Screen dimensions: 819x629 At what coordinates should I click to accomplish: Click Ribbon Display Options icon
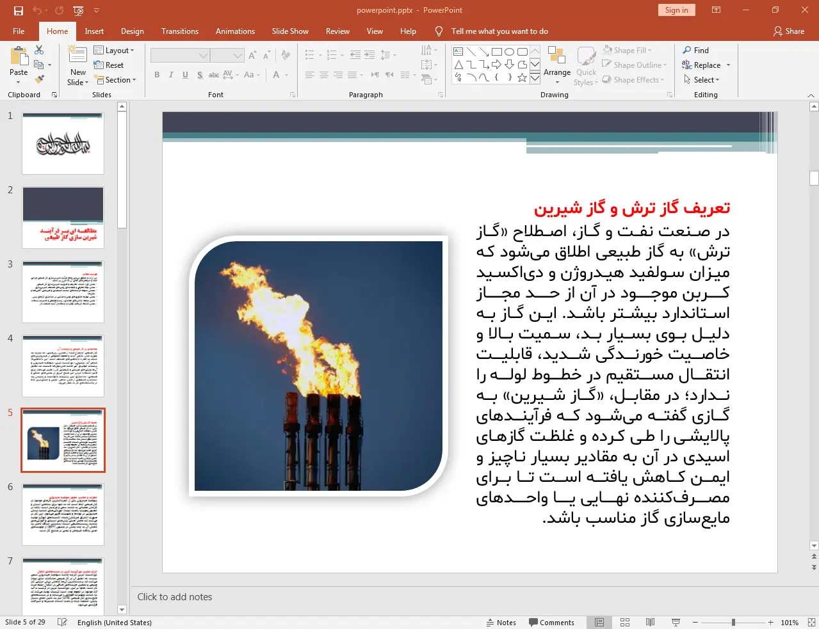pyautogui.click(x=717, y=10)
